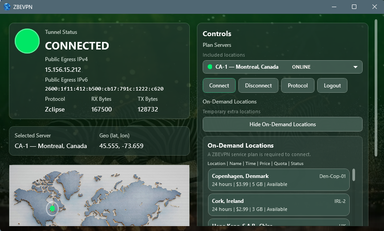Click the Copenhagen price line $3.99

pos(249,184)
